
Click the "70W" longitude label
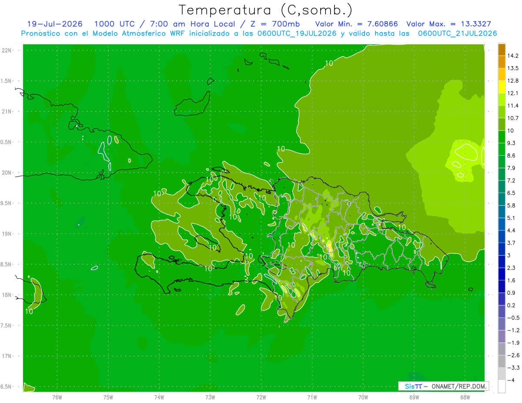tap(363, 397)
